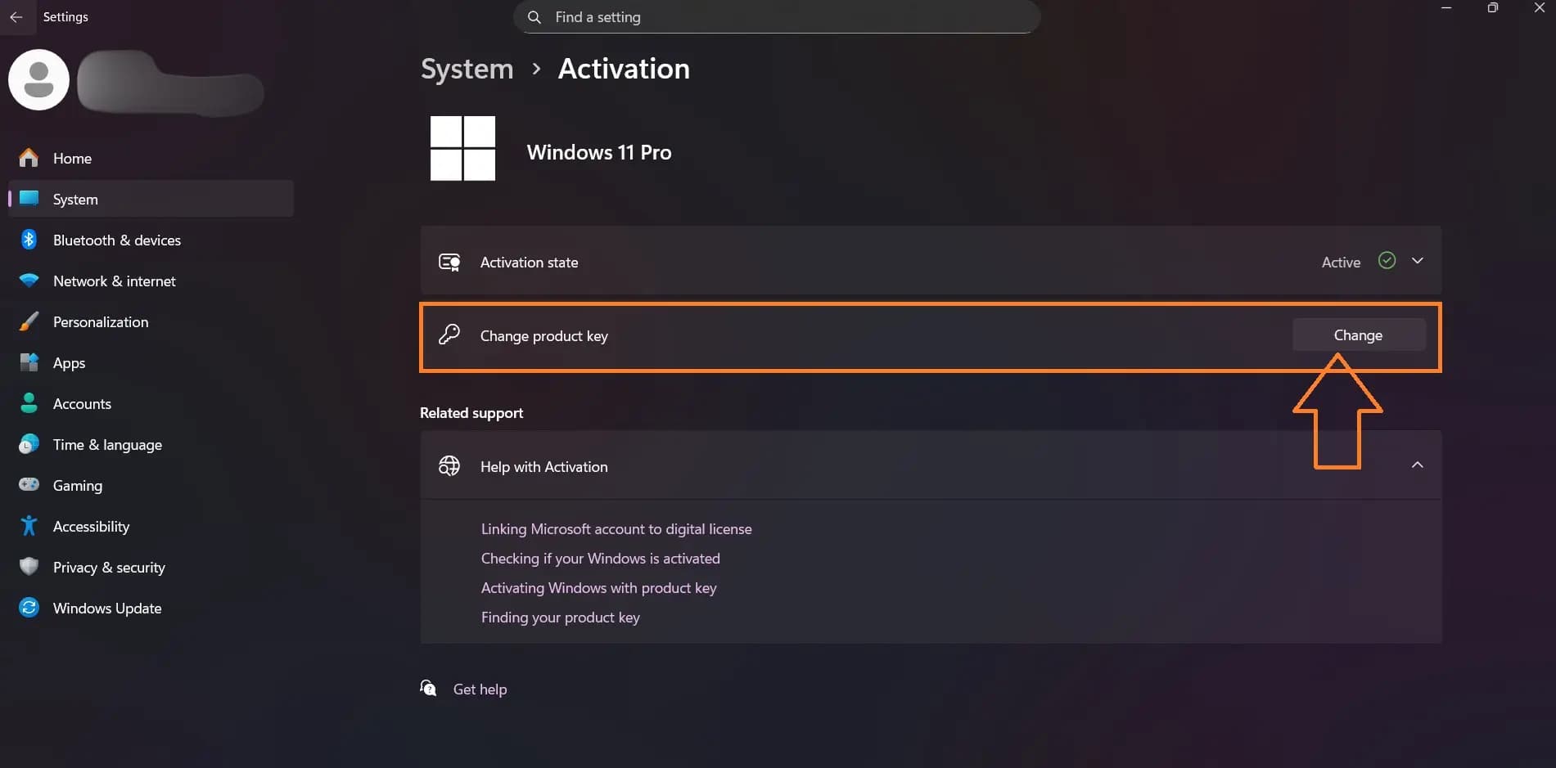Click the Windows Update label in sidebar
Screen dimensions: 1556x768
[107, 609]
